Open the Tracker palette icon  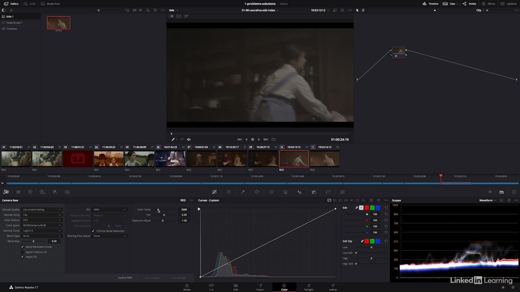tap(271, 192)
